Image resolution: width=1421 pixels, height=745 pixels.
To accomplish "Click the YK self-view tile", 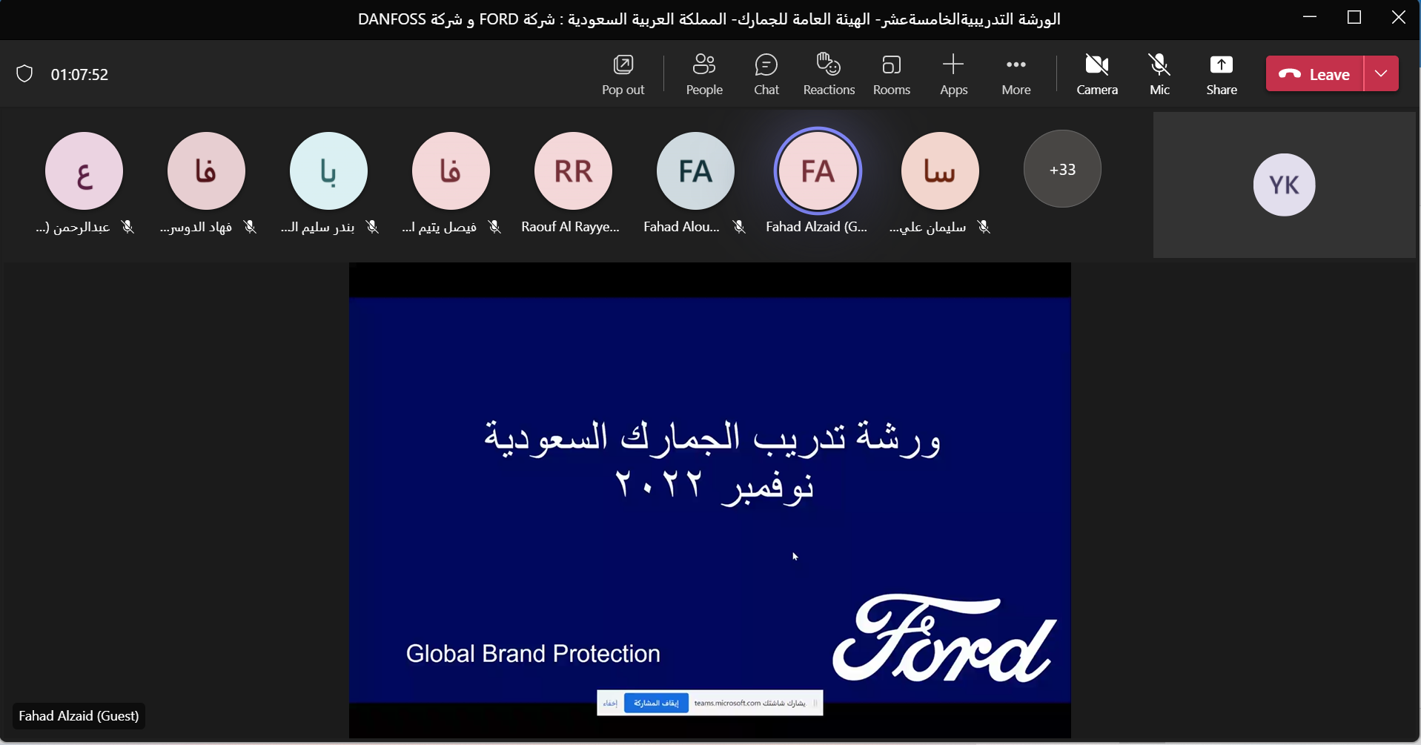I will (1283, 185).
